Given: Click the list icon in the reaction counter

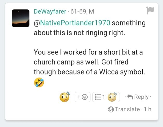Looking at the screenshot, I should pyautogui.click(x=98, y=97).
